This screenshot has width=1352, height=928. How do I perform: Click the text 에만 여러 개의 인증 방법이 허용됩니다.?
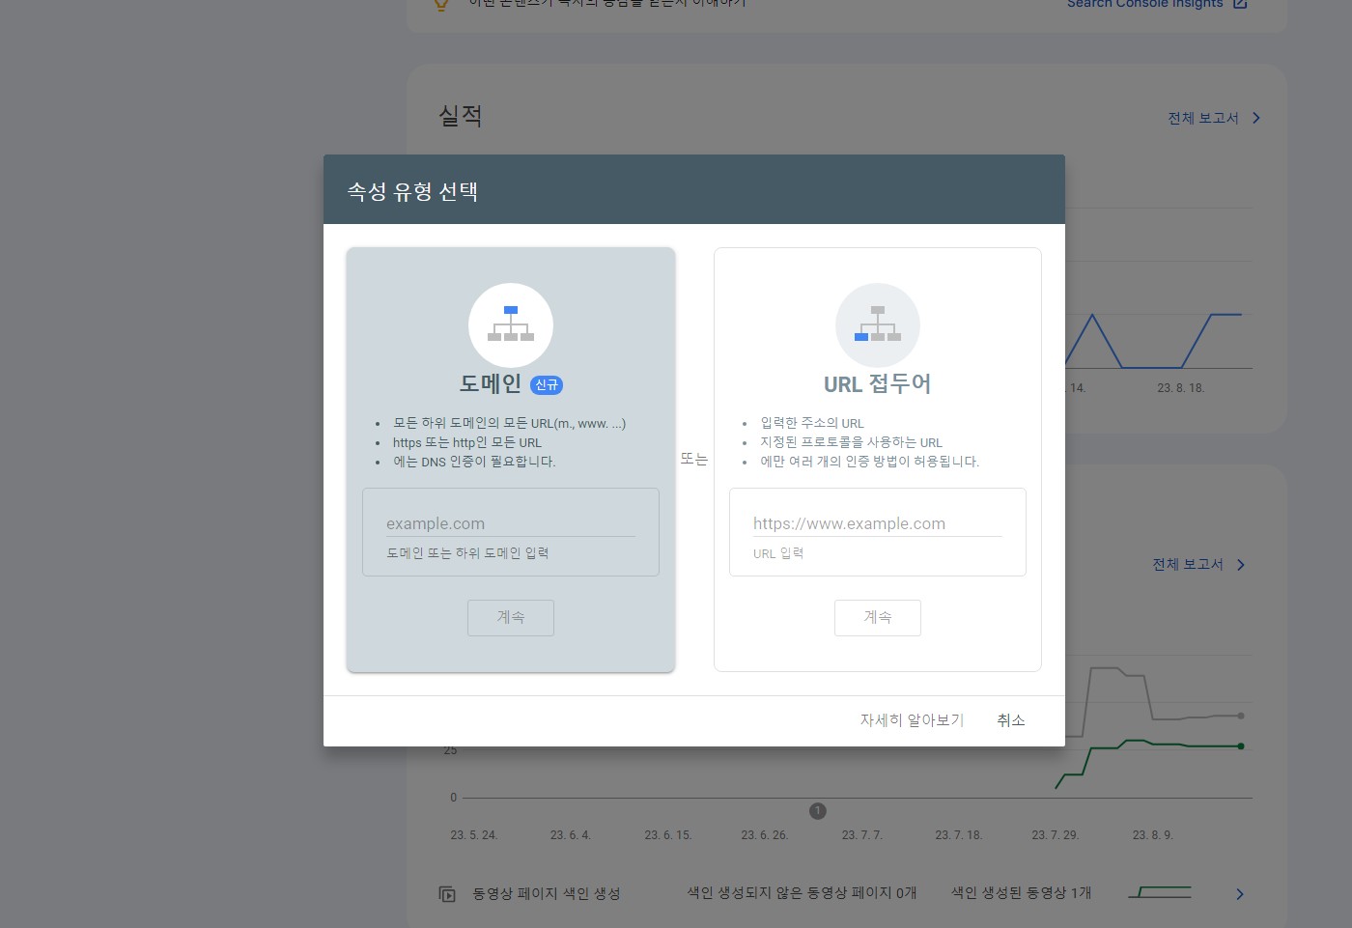click(x=870, y=462)
